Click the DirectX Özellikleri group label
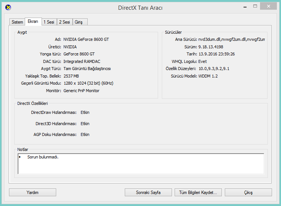Image resolution: width=281 pixels, height=206 pixels. 33,103
